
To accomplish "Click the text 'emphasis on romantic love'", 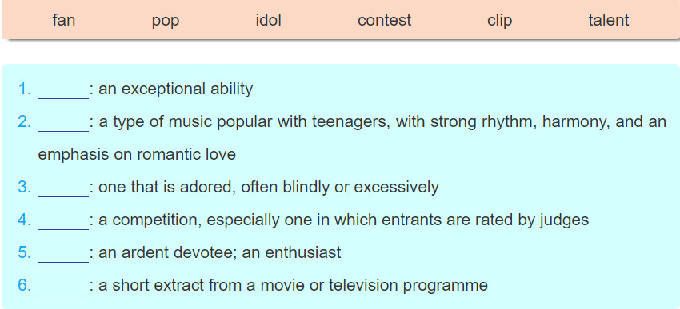I will point(137,155).
